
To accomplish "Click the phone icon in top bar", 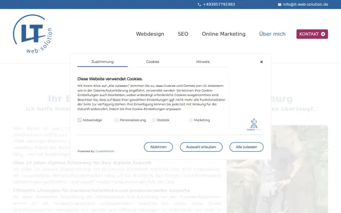I will (199, 5).
